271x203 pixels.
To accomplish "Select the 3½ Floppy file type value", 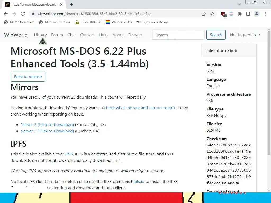I will pos(216,116).
